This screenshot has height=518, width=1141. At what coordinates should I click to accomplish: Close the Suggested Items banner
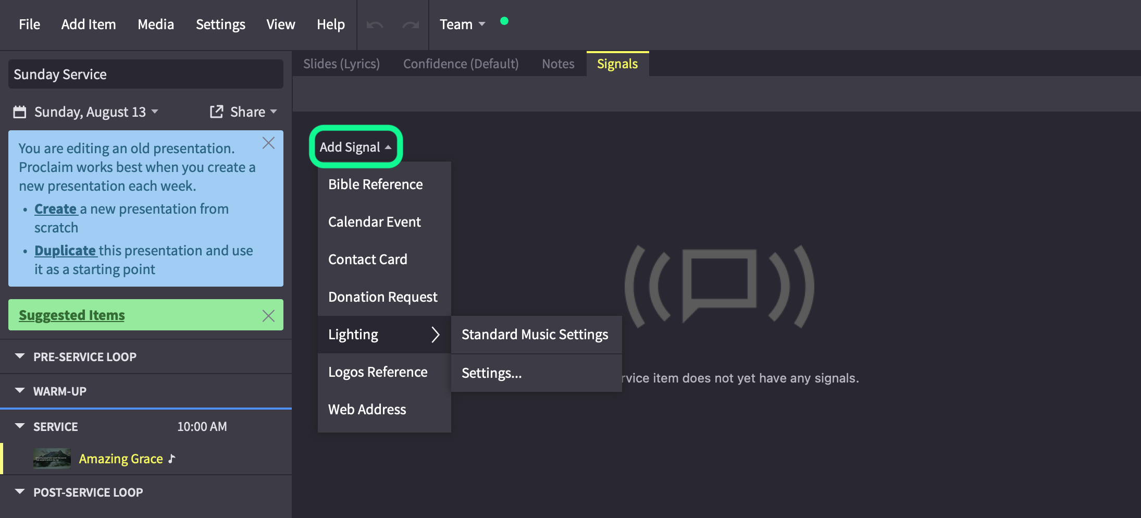coord(268,315)
